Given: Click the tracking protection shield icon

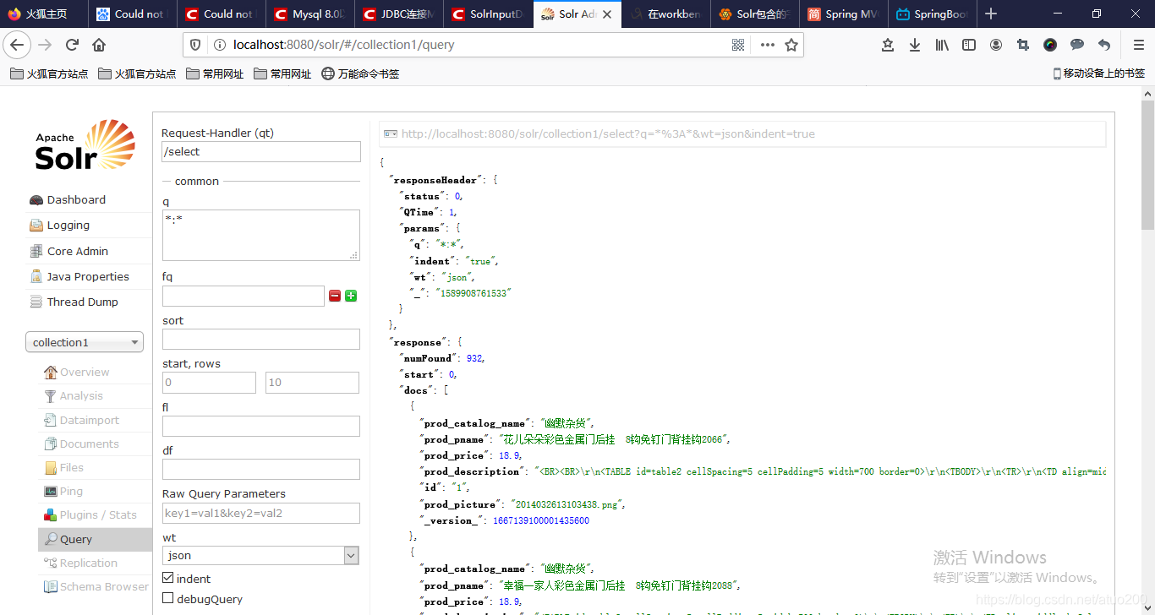Looking at the screenshot, I should [195, 45].
